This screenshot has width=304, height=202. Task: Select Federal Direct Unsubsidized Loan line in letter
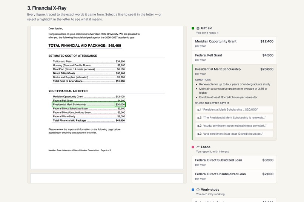[89, 112]
